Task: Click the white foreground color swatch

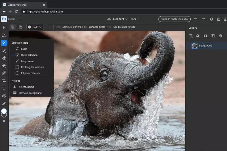Action: coord(4,111)
